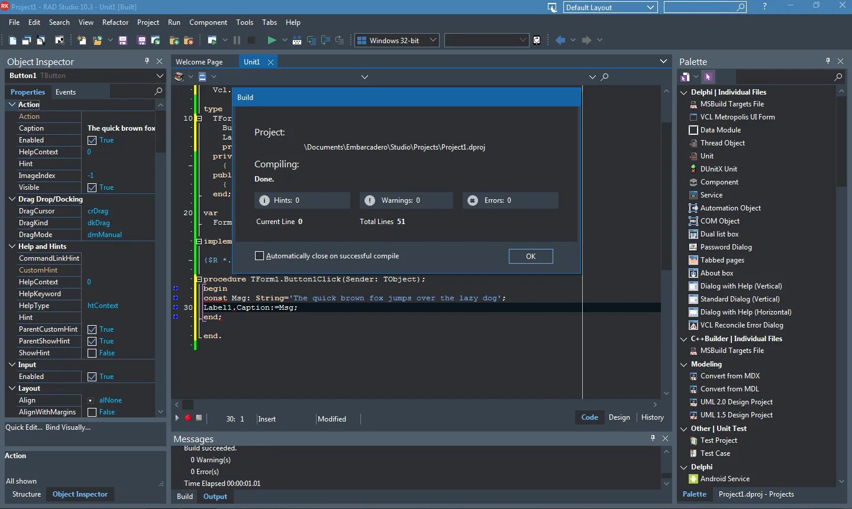The width and height of the screenshot is (852, 509).
Task: Click the Run Without Debugging icon
Action: coord(212,40)
